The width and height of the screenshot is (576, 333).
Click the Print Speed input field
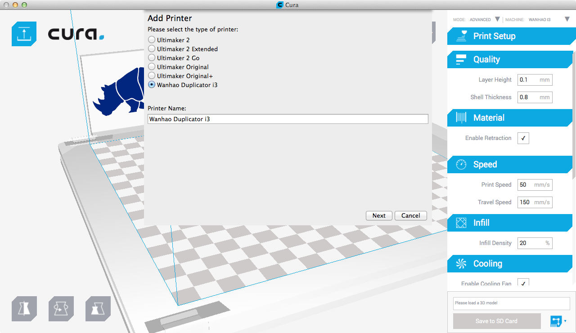[x=535, y=185]
